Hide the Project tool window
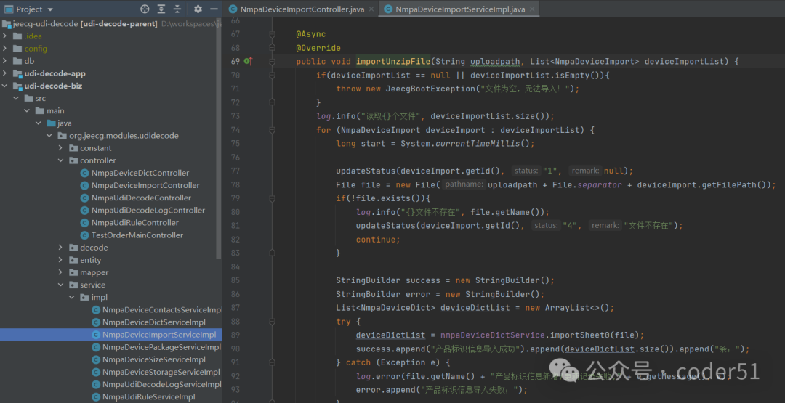This screenshot has width=785, height=403. click(214, 9)
